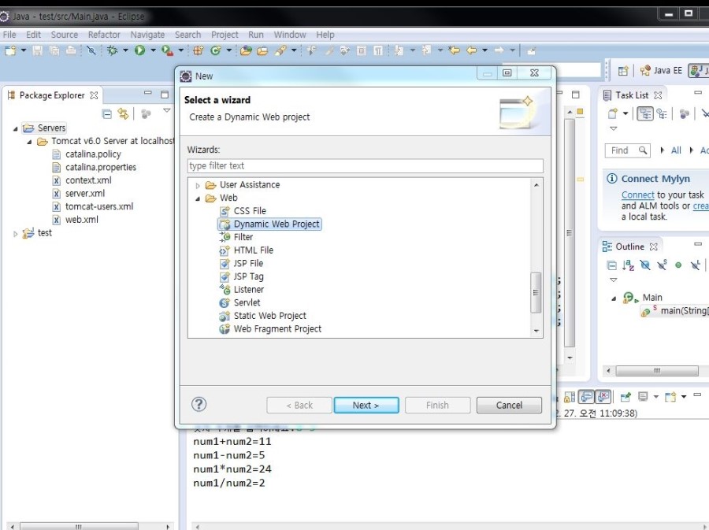Click the Find field in Task List
This screenshot has width=709, height=530.
(x=628, y=150)
